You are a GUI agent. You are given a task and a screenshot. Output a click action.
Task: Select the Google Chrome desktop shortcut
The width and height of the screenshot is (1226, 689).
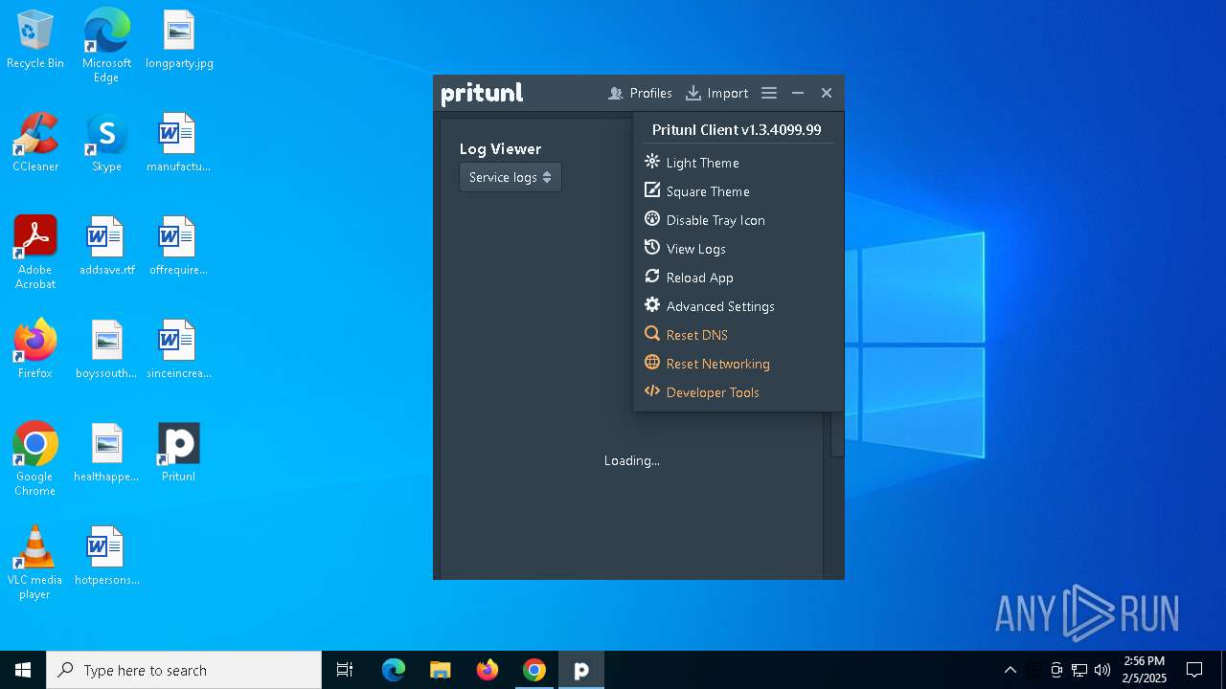coord(35,459)
